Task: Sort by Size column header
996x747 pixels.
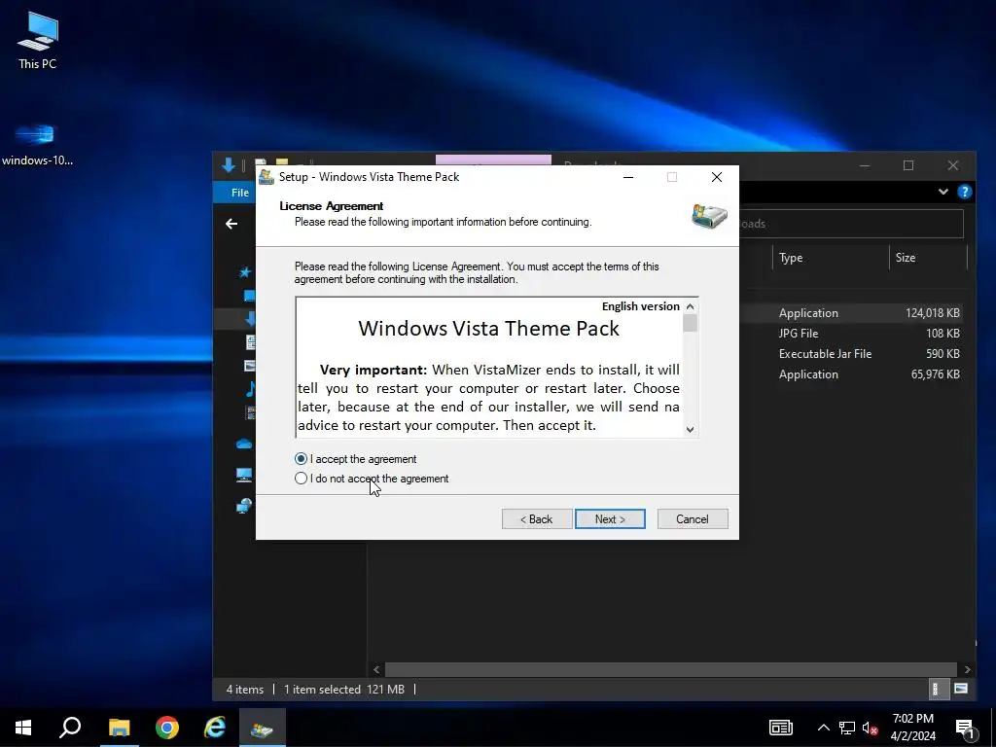Action: click(928, 257)
